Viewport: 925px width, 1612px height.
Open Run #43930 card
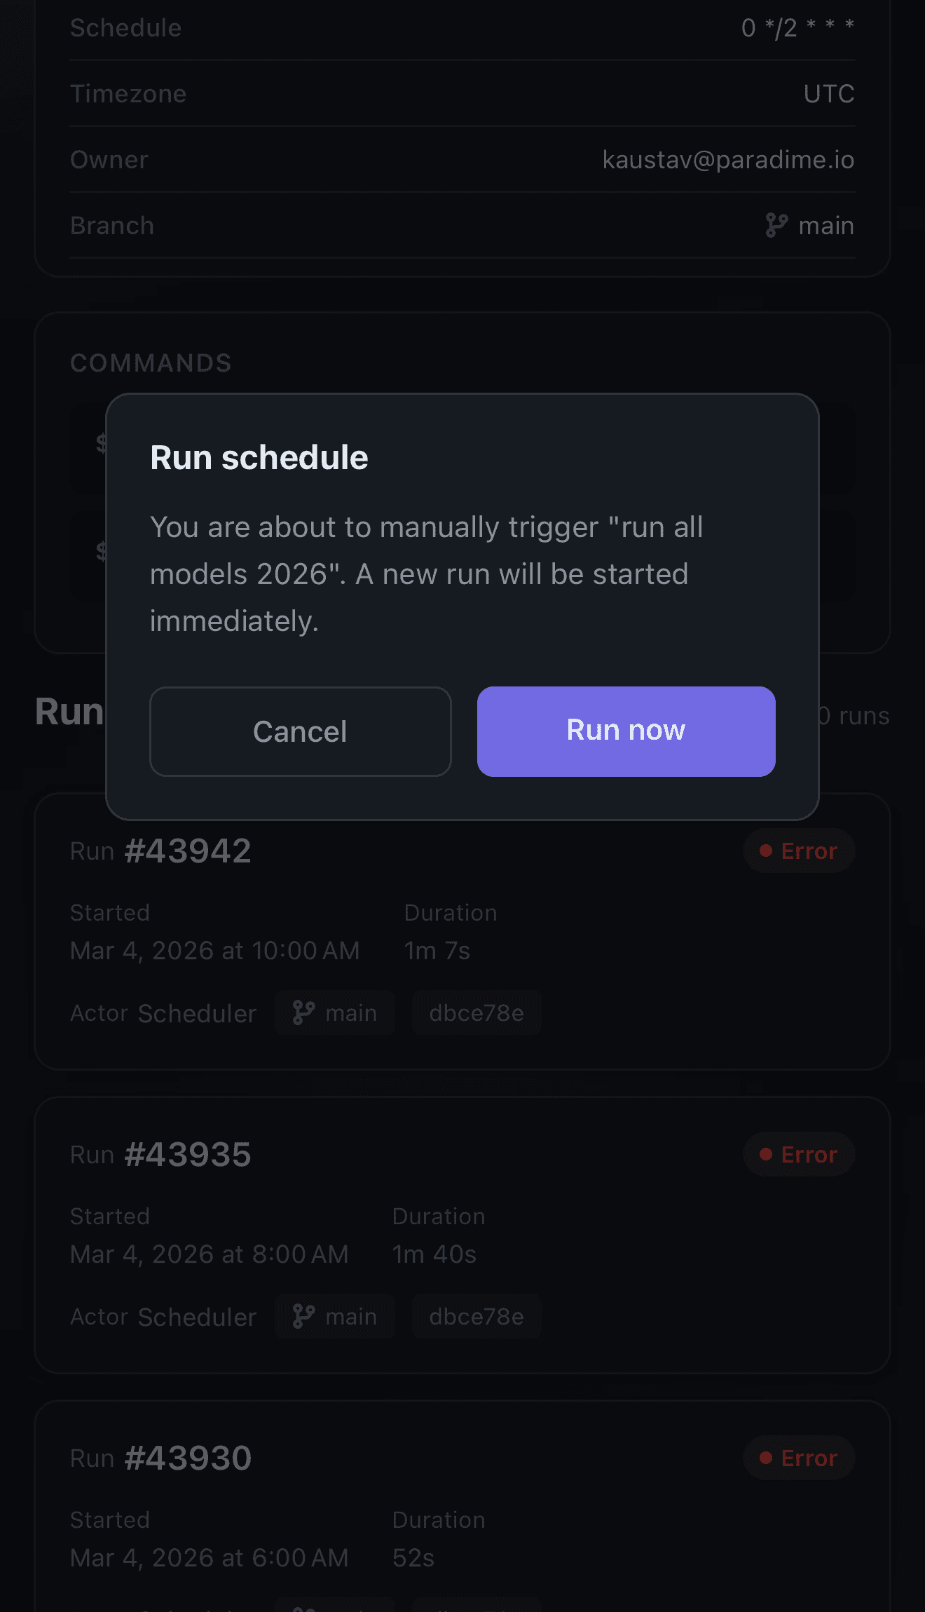[x=463, y=1506]
